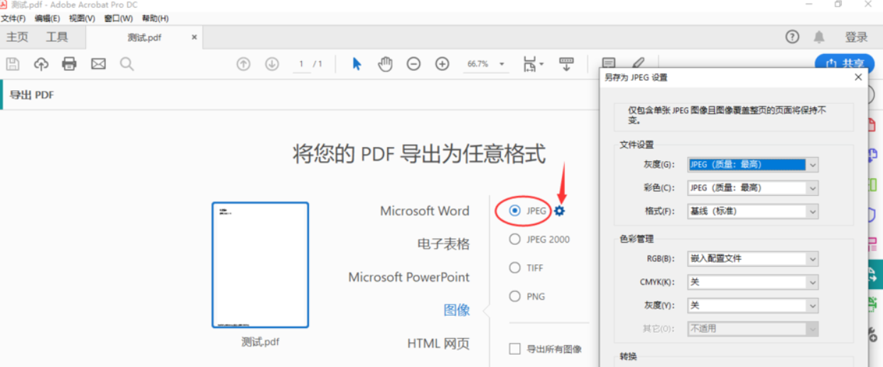This screenshot has width=883, height=367.
Task: Zoom out with the minus icon
Action: (x=413, y=64)
